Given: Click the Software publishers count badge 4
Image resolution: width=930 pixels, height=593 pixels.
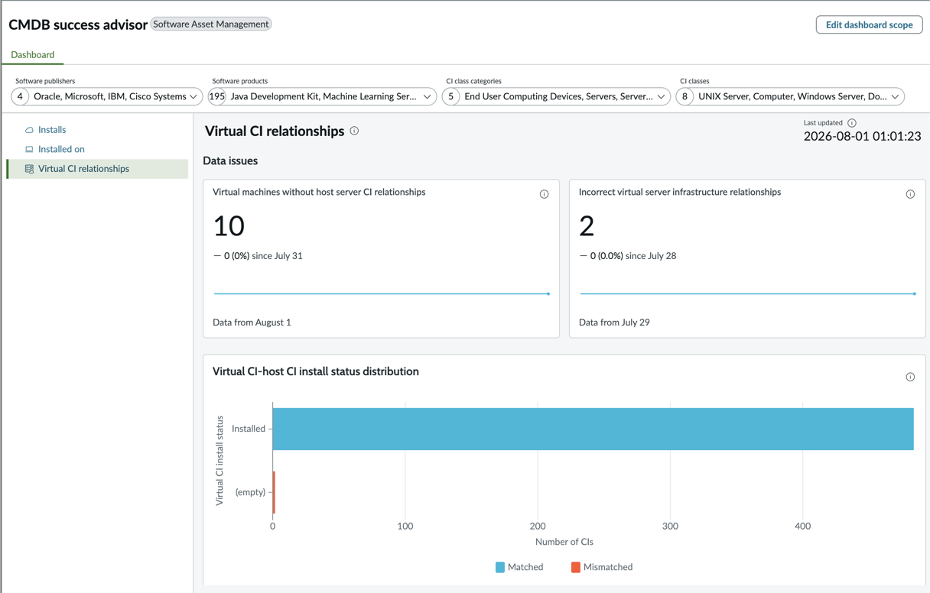Looking at the screenshot, I should 20,96.
